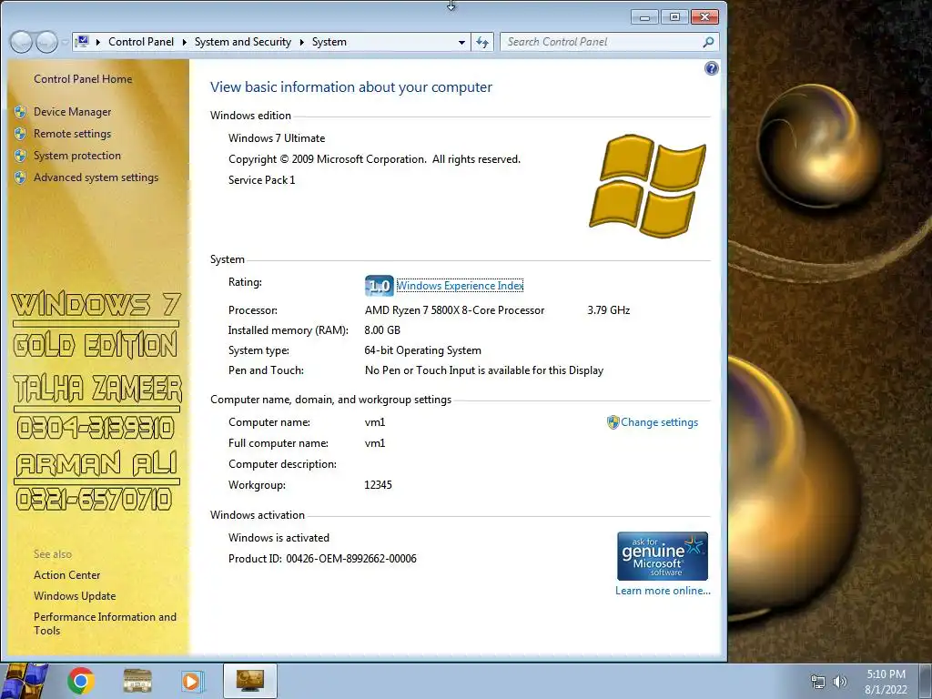
Task: Select the Product ID value
Action: pos(351,559)
